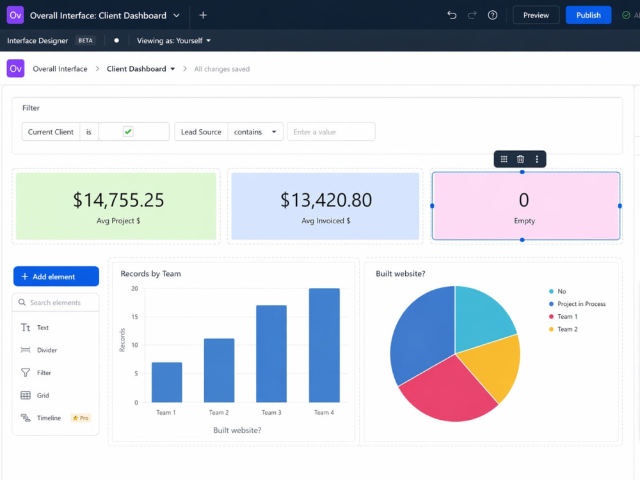Click the Team 1 legend color dot
This screenshot has width=640, height=480.
551,317
